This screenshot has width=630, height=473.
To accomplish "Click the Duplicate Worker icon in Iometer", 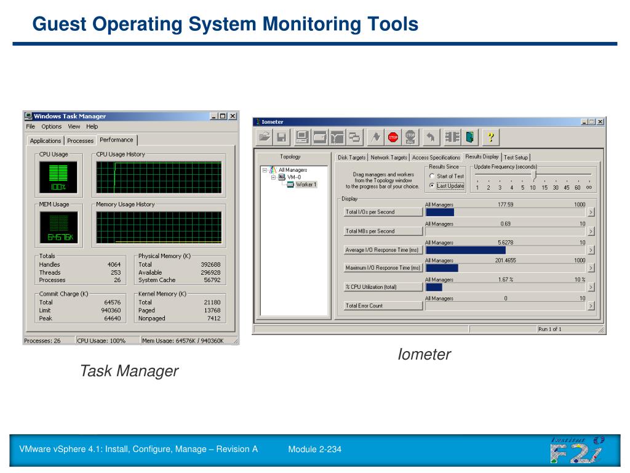I will [x=355, y=137].
